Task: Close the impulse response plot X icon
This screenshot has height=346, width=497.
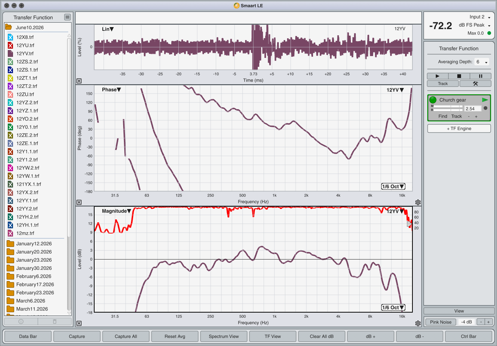Action: coord(79,81)
